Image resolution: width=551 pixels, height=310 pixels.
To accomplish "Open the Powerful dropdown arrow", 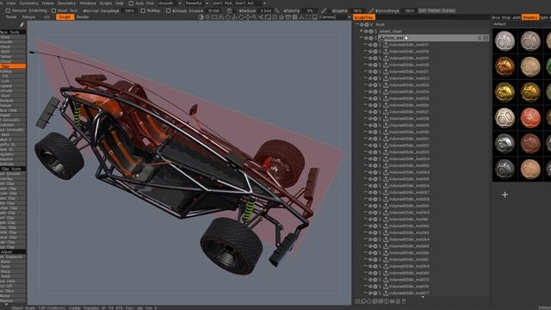I will (207, 3).
